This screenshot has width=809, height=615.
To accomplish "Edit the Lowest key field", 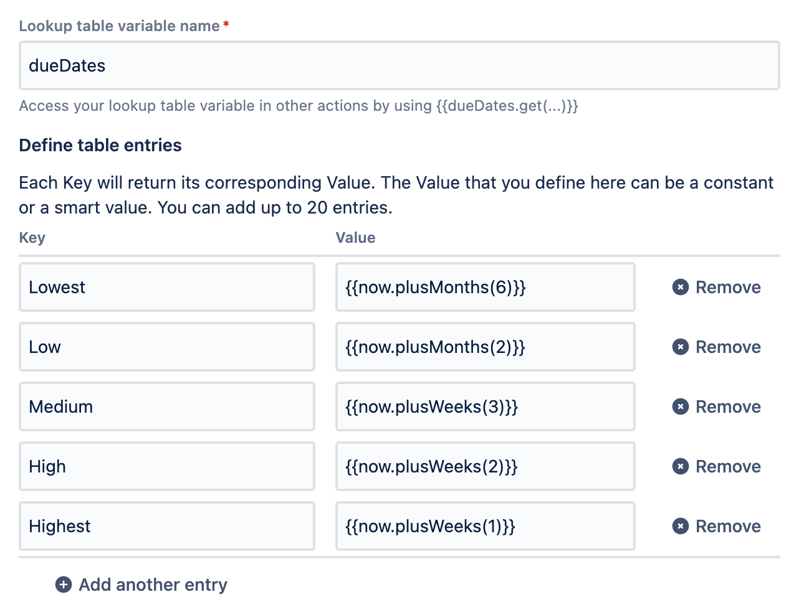I will tap(167, 287).
